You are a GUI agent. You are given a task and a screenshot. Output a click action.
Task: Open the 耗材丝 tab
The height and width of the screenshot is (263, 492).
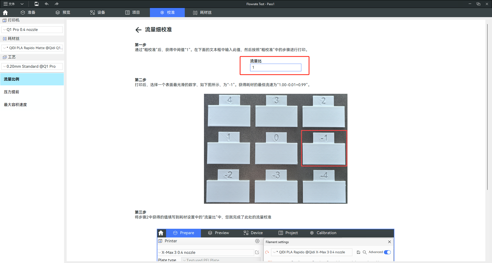pyautogui.click(x=202, y=13)
